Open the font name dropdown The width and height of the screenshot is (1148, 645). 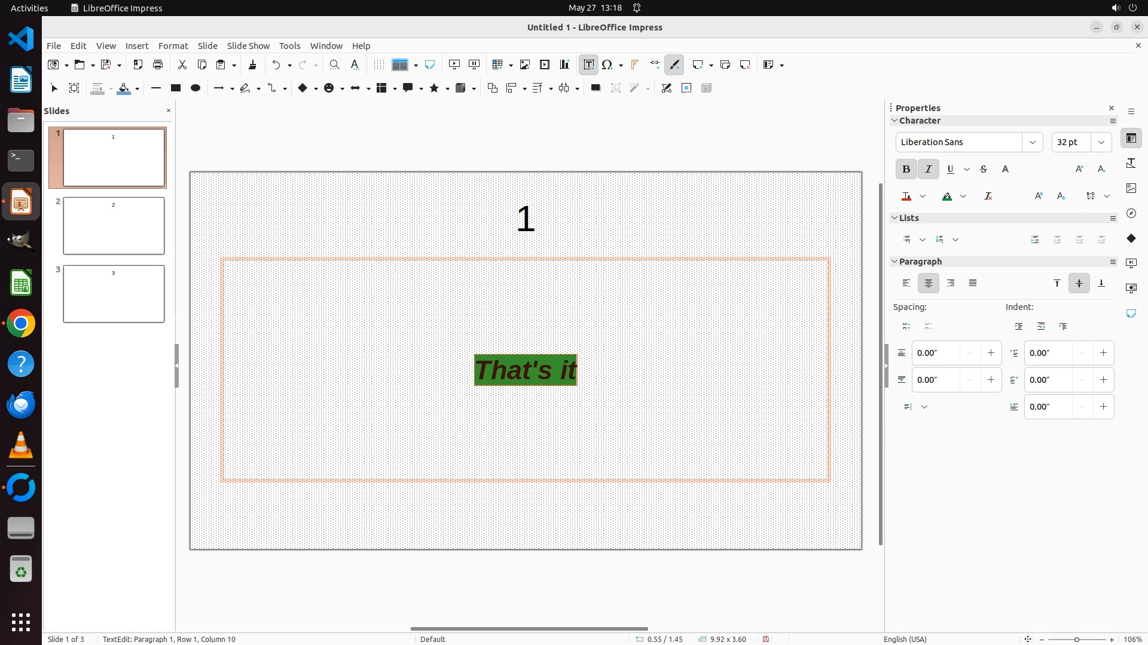click(1032, 142)
